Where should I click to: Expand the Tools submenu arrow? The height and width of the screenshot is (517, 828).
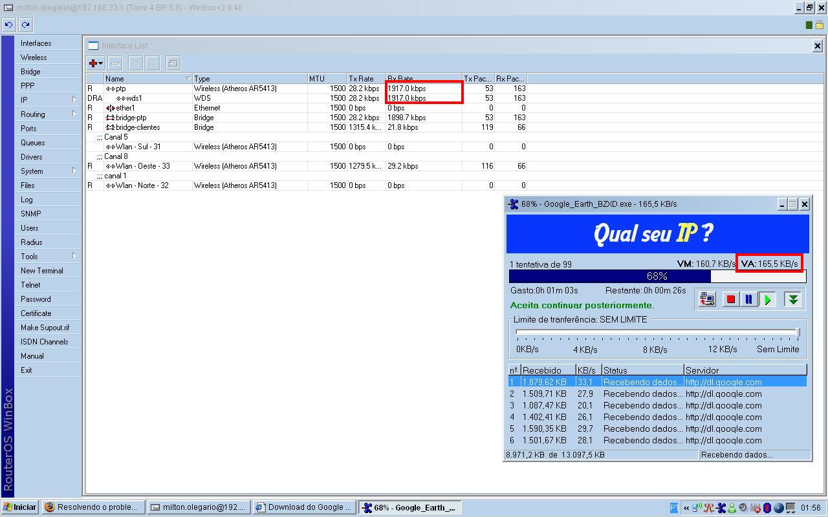pyautogui.click(x=74, y=256)
